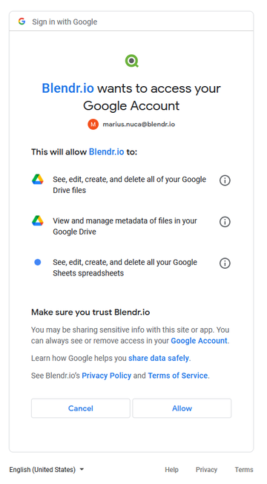The image size is (267, 484).
Task: Click the green Blendr.io app logo
Action: 132,61
